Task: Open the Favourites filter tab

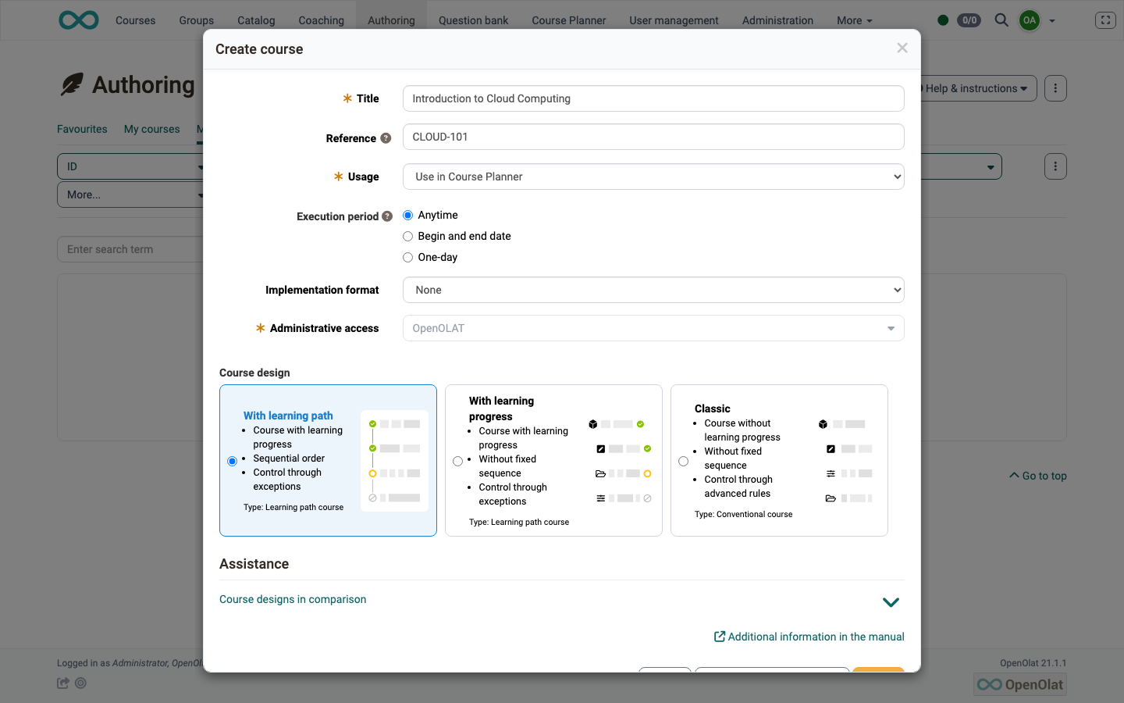Action: (82, 129)
